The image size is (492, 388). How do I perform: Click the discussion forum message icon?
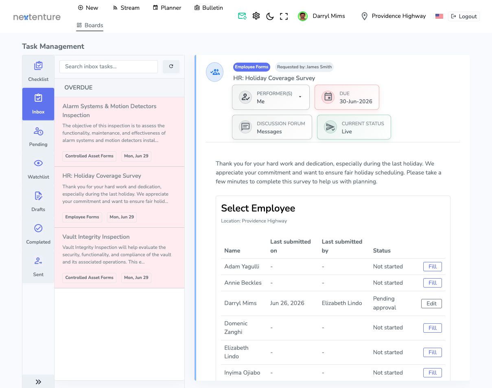pyautogui.click(x=245, y=127)
